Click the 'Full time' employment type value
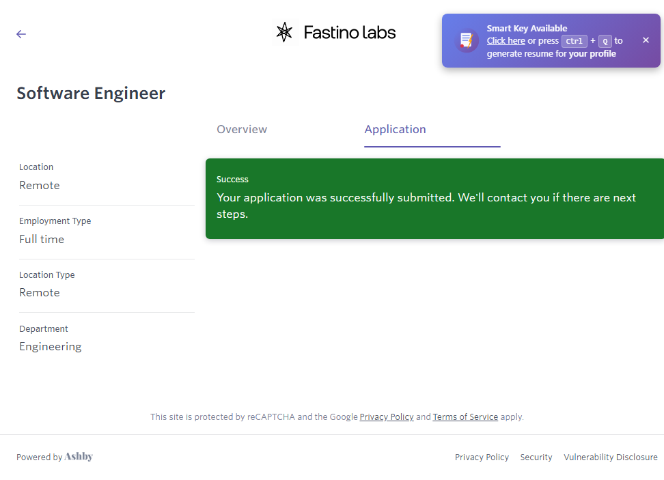 click(42, 239)
